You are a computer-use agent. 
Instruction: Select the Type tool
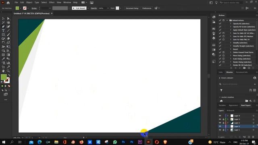pyautogui.click(x=3, y=31)
